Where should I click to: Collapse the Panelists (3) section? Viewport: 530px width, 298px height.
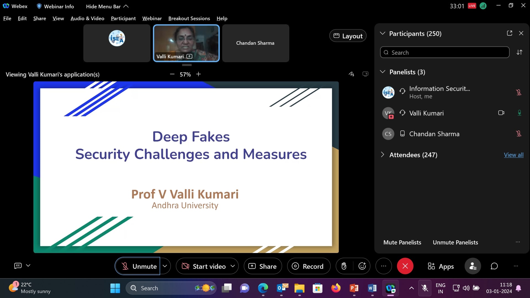tap(383, 72)
